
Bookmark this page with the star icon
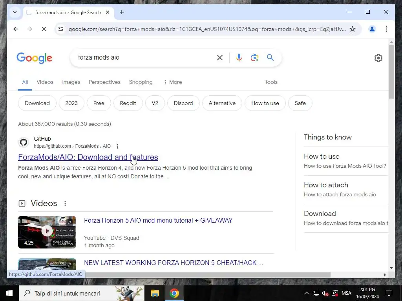point(353,29)
